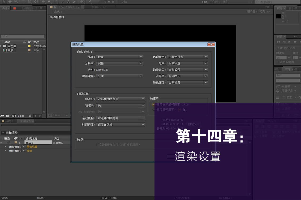Click the First Frame preview button
The height and width of the screenshot is (200, 301).
coord(278,42)
